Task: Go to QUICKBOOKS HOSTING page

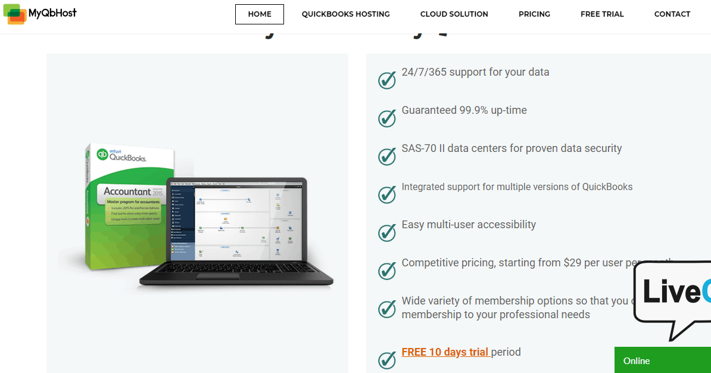Action: 345,14
